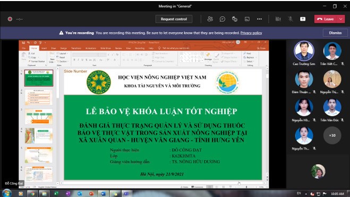Screen dimensions: 350x197
Task: Click the red Leave button
Action: click(326, 19)
